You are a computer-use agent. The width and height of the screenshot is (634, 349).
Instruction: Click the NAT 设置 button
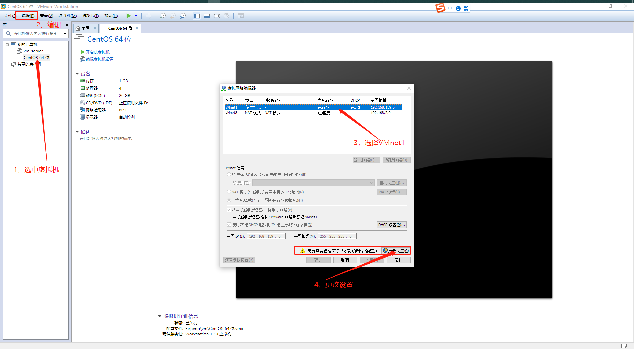pyautogui.click(x=392, y=192)
